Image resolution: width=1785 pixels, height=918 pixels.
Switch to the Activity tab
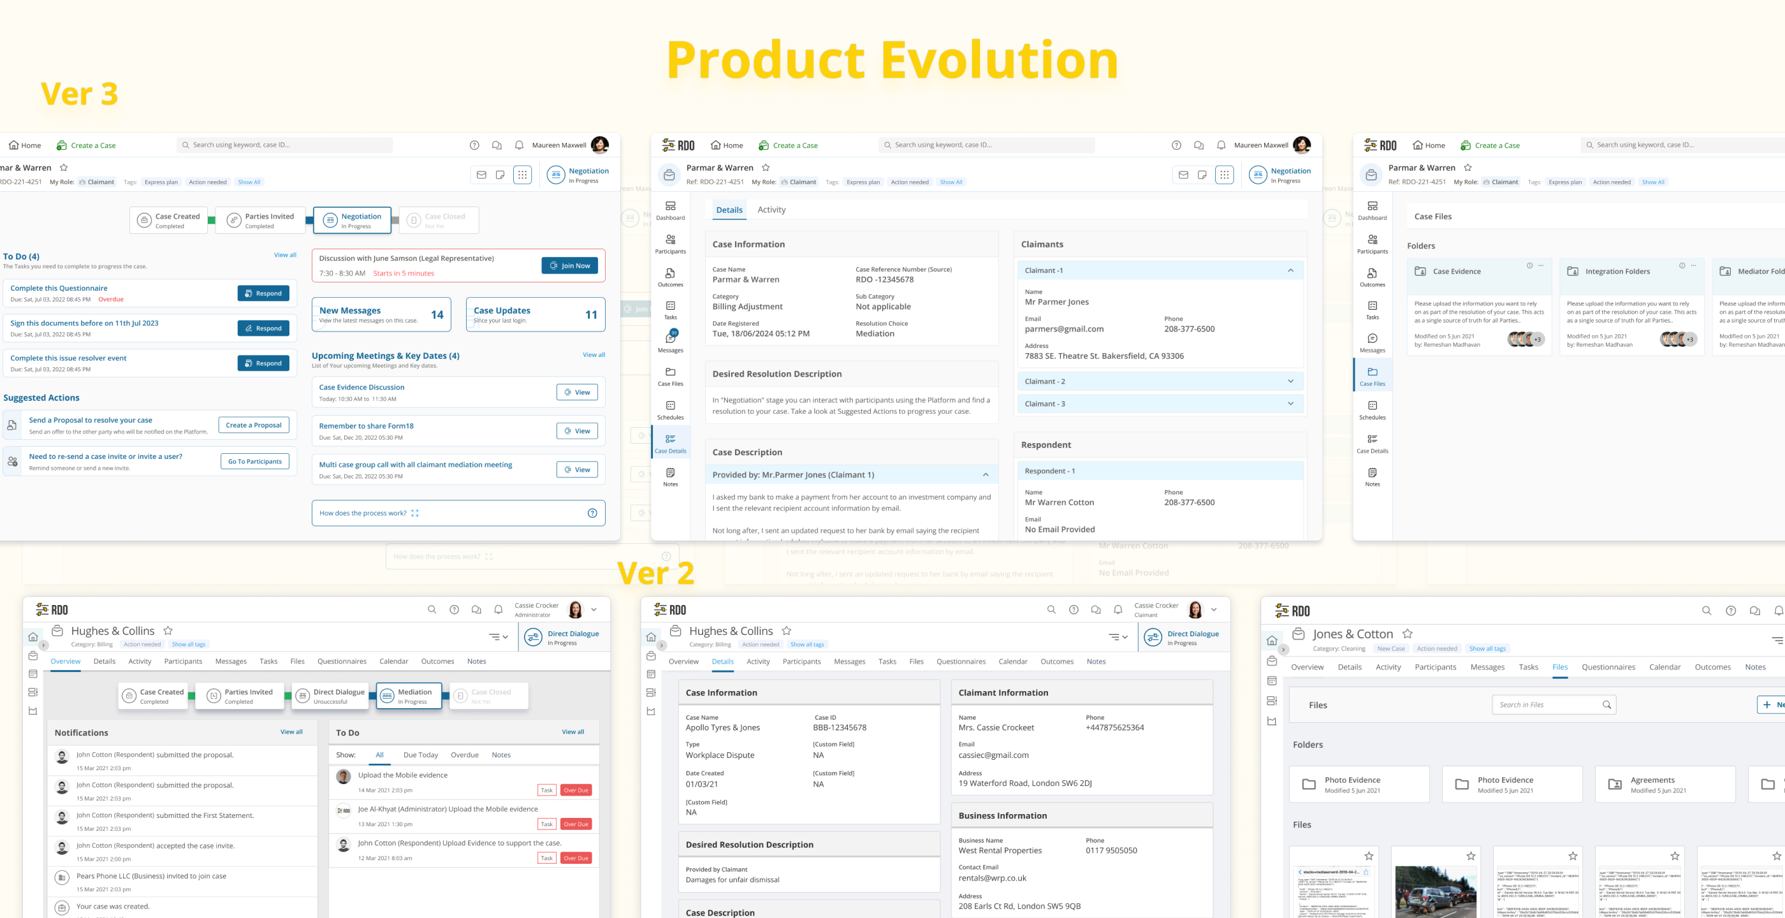(771, 210)
